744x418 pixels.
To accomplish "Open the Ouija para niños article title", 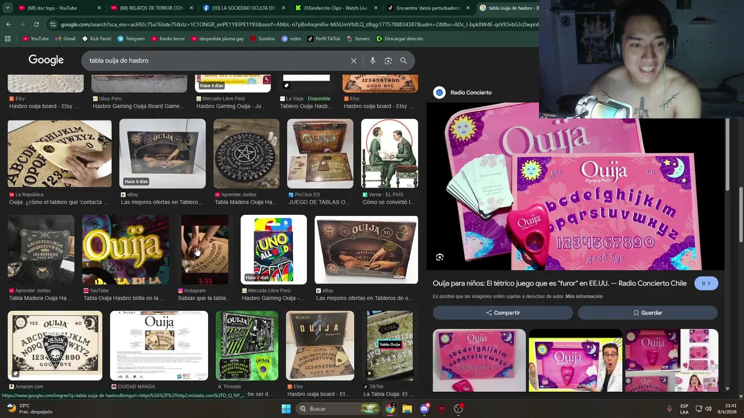I will coord(560,283).
